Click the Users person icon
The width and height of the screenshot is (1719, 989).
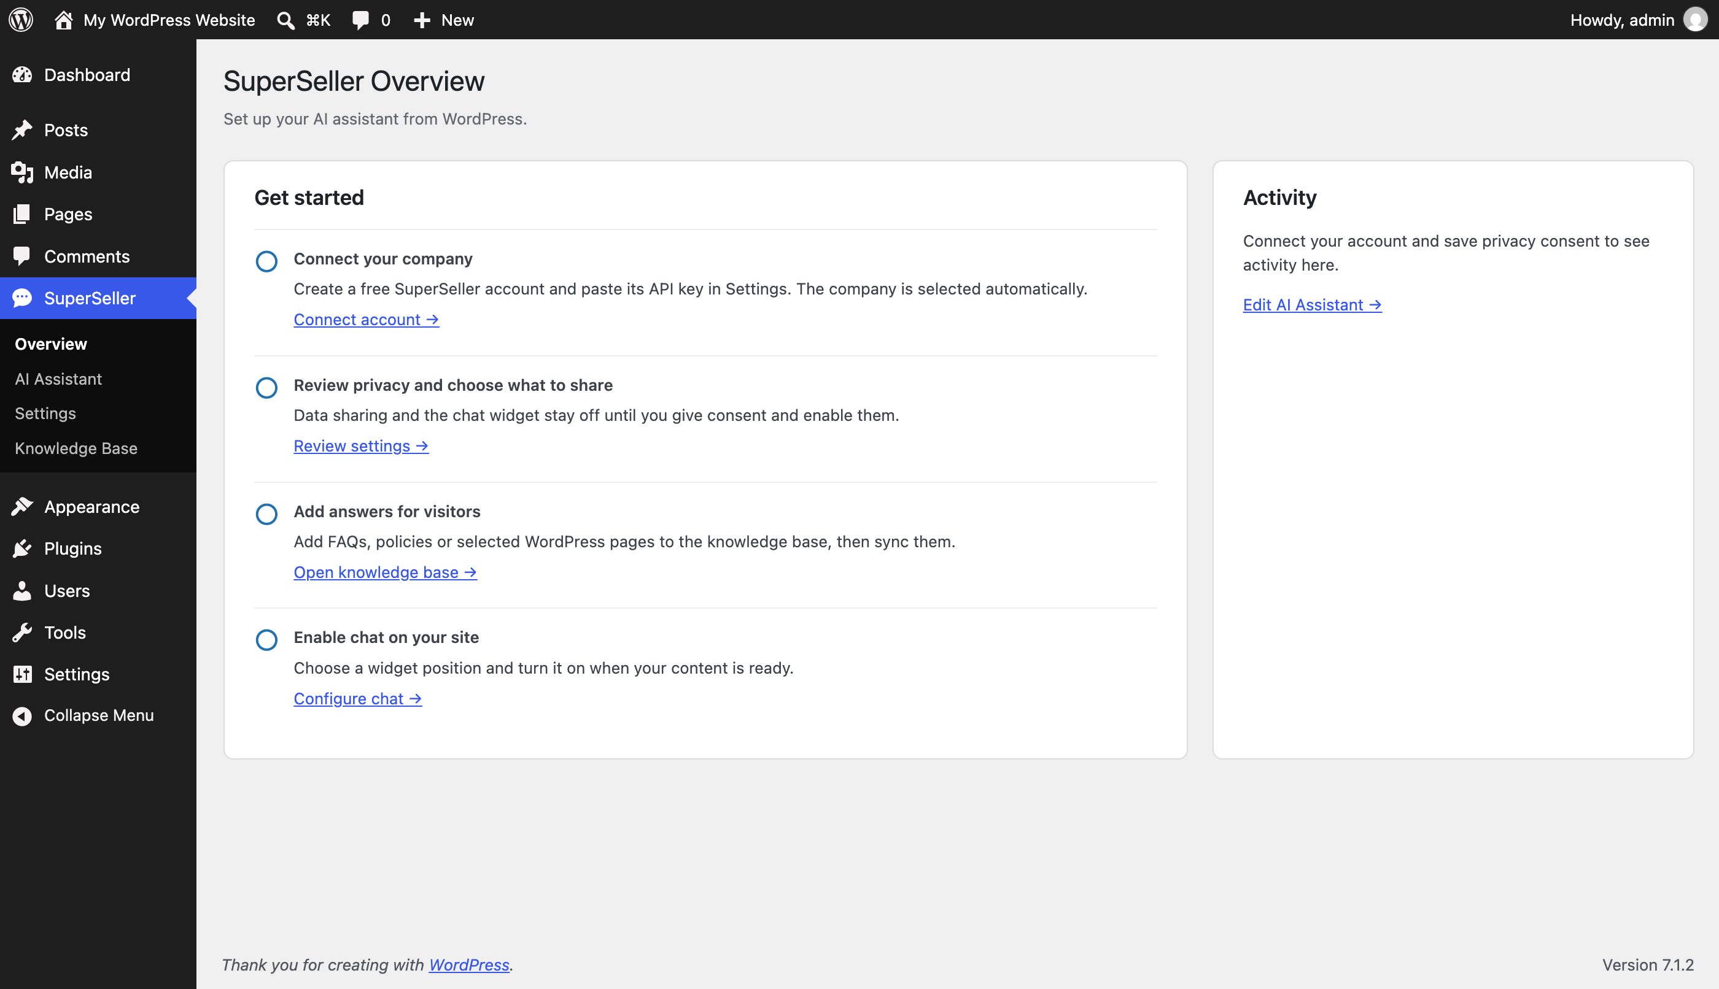coord(21,591)
